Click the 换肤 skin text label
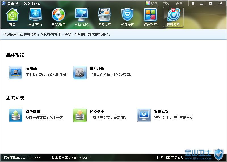This screenshot has width=227, height=162. tap(154, 3)
